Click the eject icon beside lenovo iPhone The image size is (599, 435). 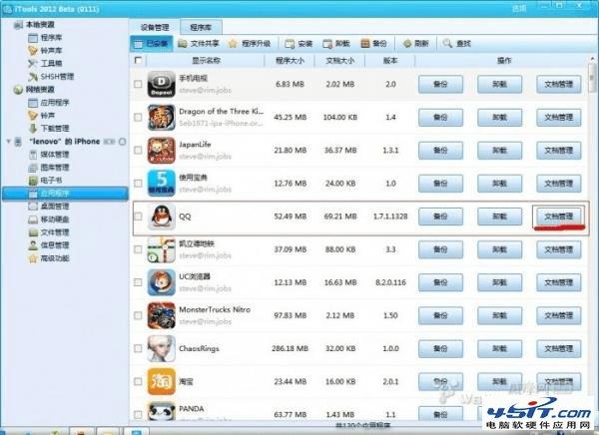tap(122, 142)
